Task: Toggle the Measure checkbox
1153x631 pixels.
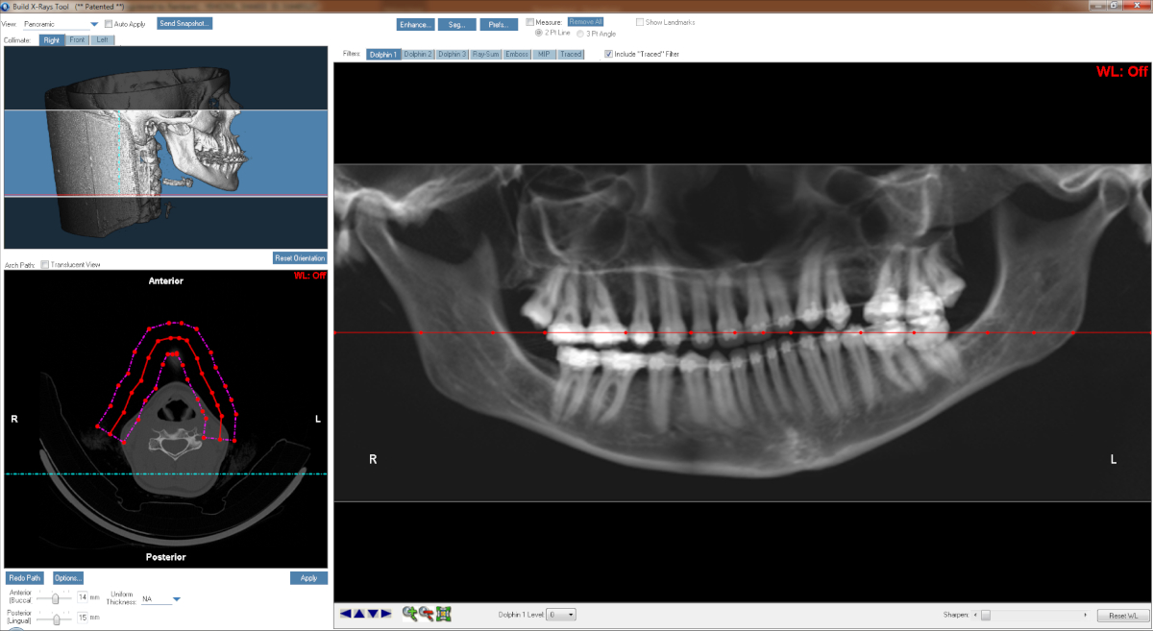Action: (x=530, y=21)
